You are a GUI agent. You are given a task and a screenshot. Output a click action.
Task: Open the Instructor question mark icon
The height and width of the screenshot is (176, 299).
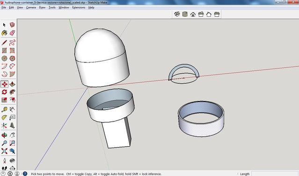pos(25,174)
